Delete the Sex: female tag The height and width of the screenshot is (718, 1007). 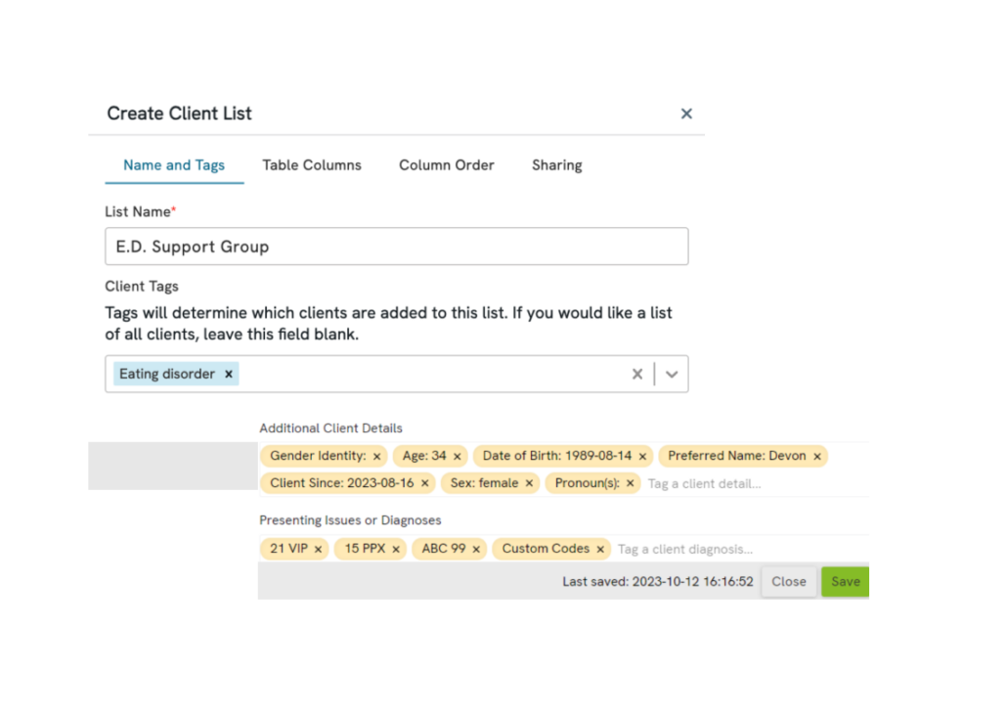[x=528, y=483]
